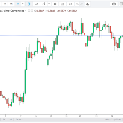Click the date label 23 on the time axis

click(112, 116)
